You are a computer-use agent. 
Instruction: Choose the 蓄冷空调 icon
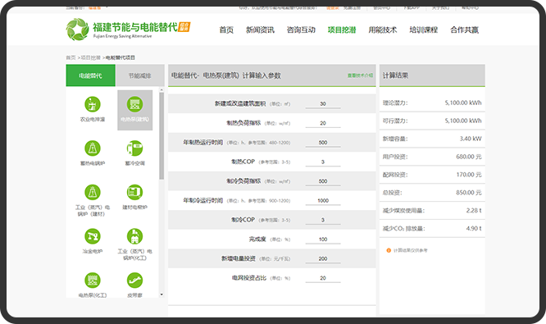(134, 148)
